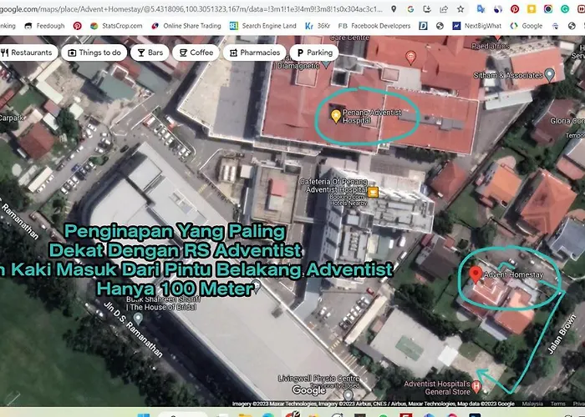Filter map by Pharmacies
585x417 pixels.
pyautogui.click(x=254, y=53)
